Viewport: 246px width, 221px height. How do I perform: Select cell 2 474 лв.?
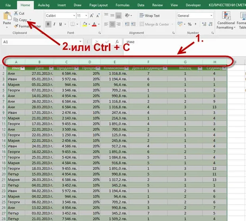point(66,112)
